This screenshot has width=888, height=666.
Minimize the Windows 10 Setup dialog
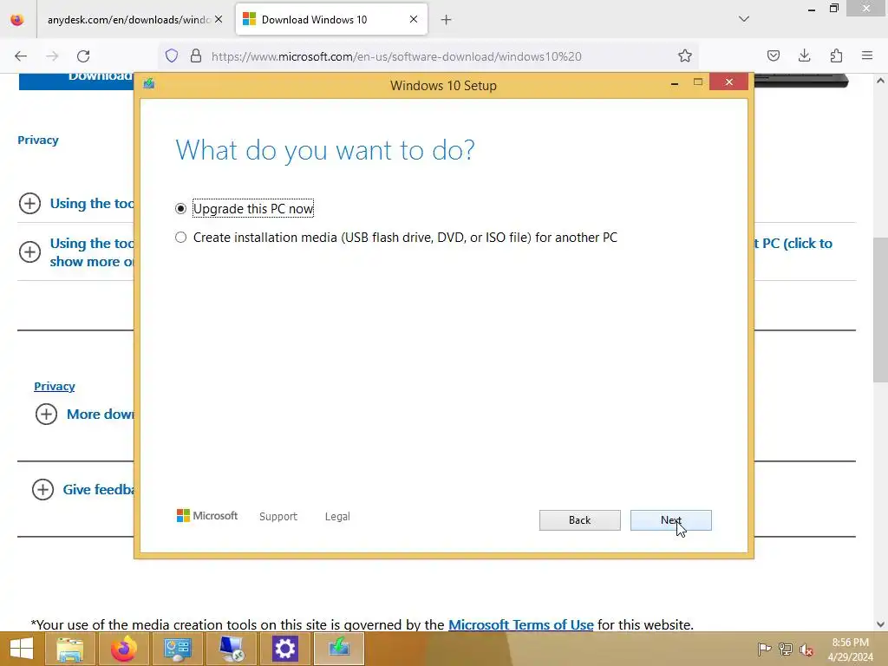coord(675,83)
